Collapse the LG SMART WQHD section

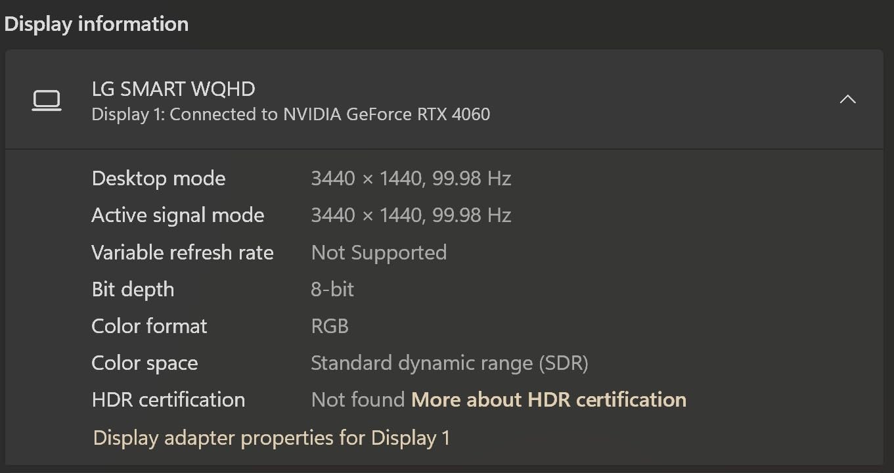click(x=847, y=100)
